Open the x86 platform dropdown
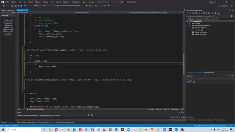This screenshot has height=132, width=235. pos(49,6)
